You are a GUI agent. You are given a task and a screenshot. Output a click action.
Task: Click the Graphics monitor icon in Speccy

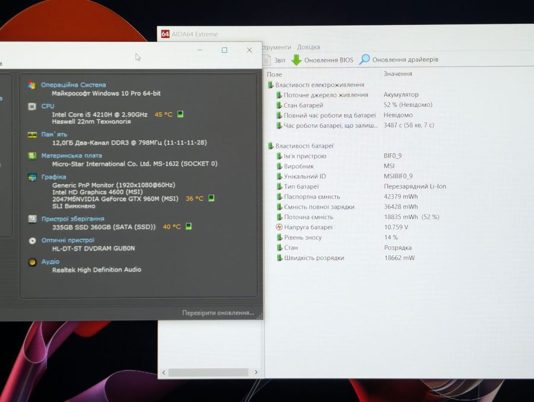[x=33, y=178]
